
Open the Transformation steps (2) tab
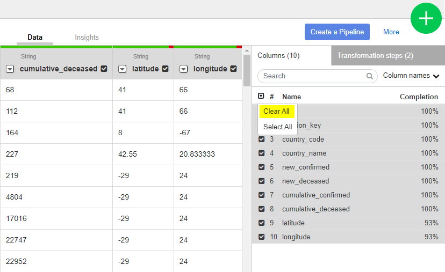[x=375, y=56]
